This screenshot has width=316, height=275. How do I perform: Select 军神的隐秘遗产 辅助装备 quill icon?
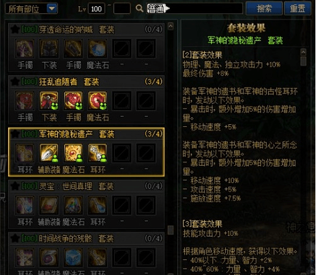click(x=49, y=153)
